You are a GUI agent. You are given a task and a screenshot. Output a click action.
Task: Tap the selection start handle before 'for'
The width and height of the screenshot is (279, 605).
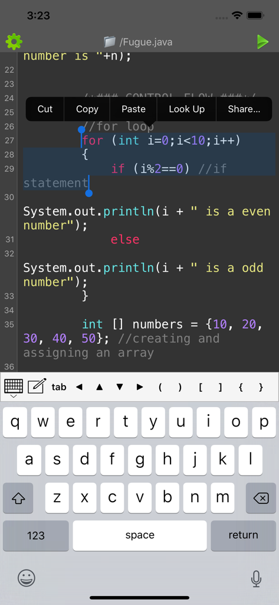click(81, 129)
